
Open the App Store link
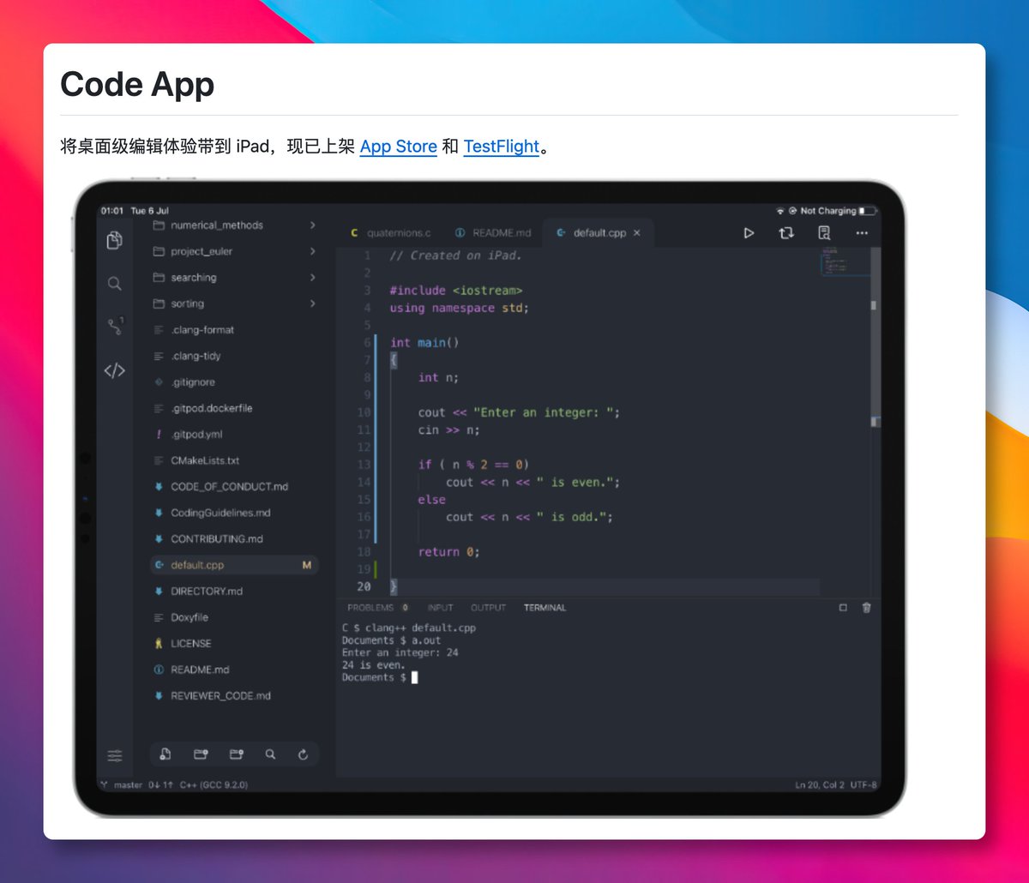pos(398,147)
